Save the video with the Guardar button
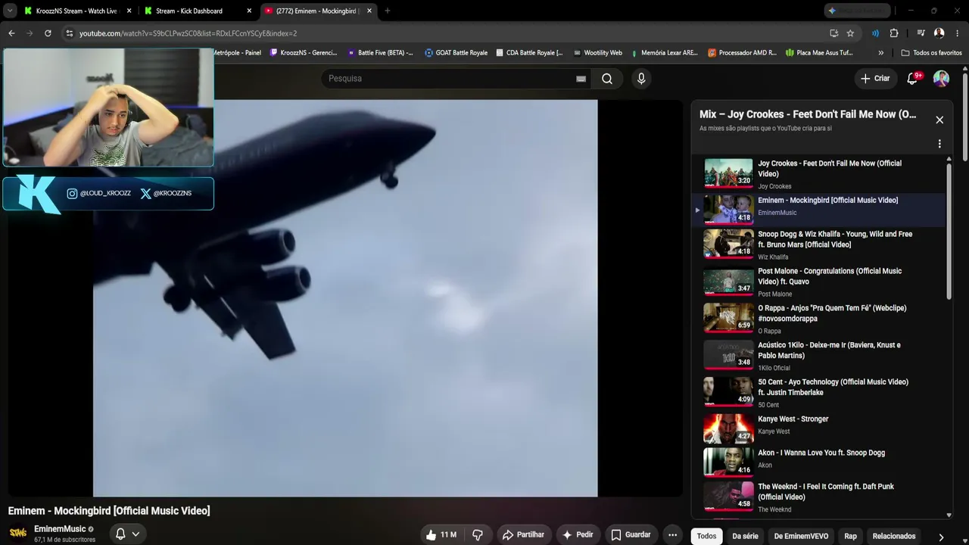 [631, 535]
